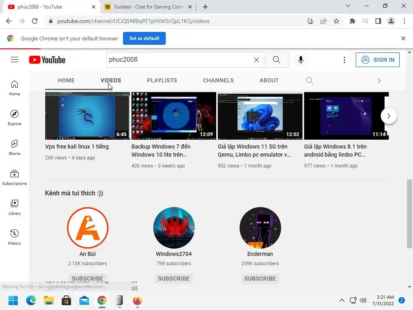Subscribe to An Bùi channel
413x310 pixels.
(88, 279)
